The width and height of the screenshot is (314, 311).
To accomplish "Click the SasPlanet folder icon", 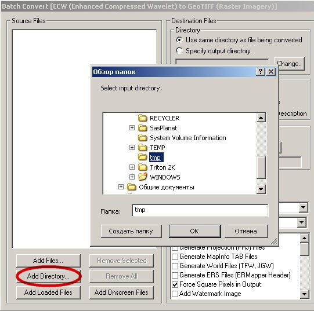I will pos(143,128).
